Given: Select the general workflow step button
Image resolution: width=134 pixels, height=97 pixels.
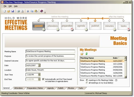Looking at the screenshot, I should click(39, 26).
